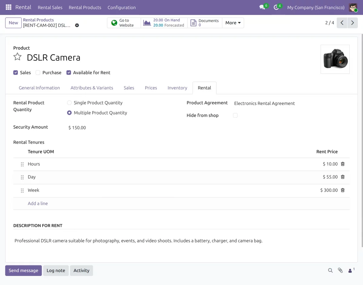Viewport: 363px width, 285px height.
Task: Click the drag handle for Day row
Action: 22,177
